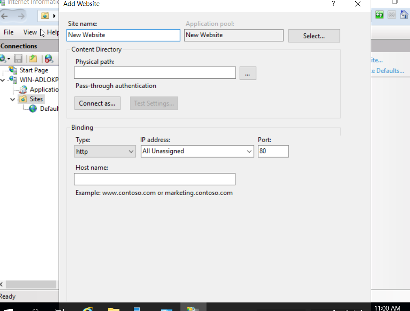Open the File menu
This screenshot has height=311, width=410.
click(9, 32)
